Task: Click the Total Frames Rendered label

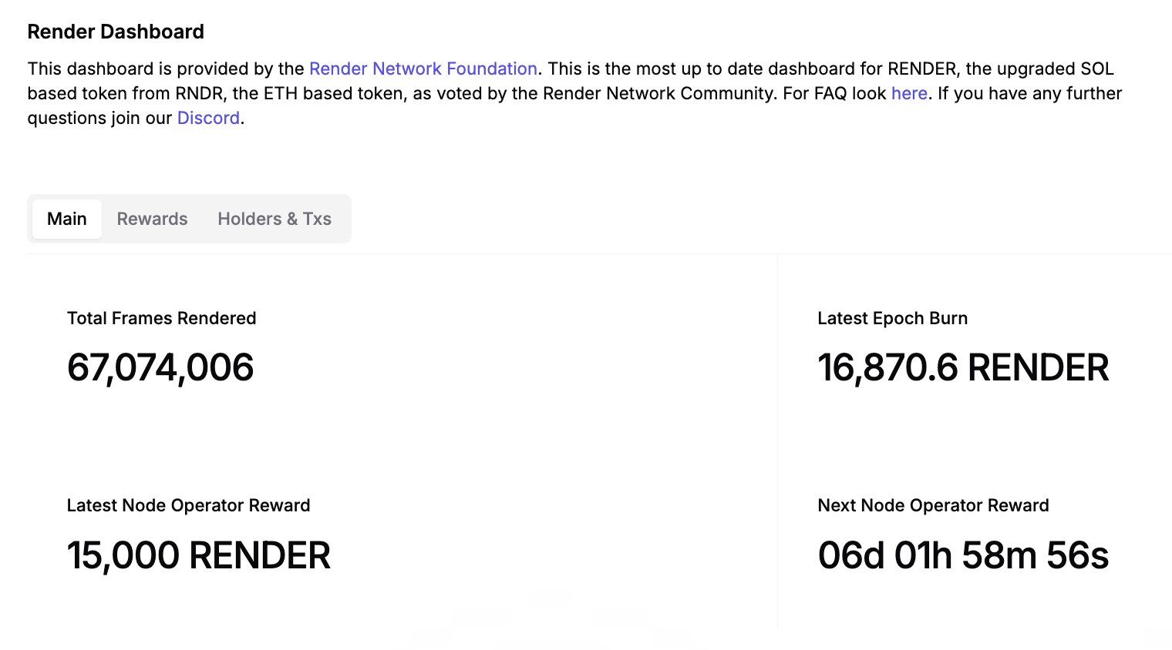Action: (161, 318)
